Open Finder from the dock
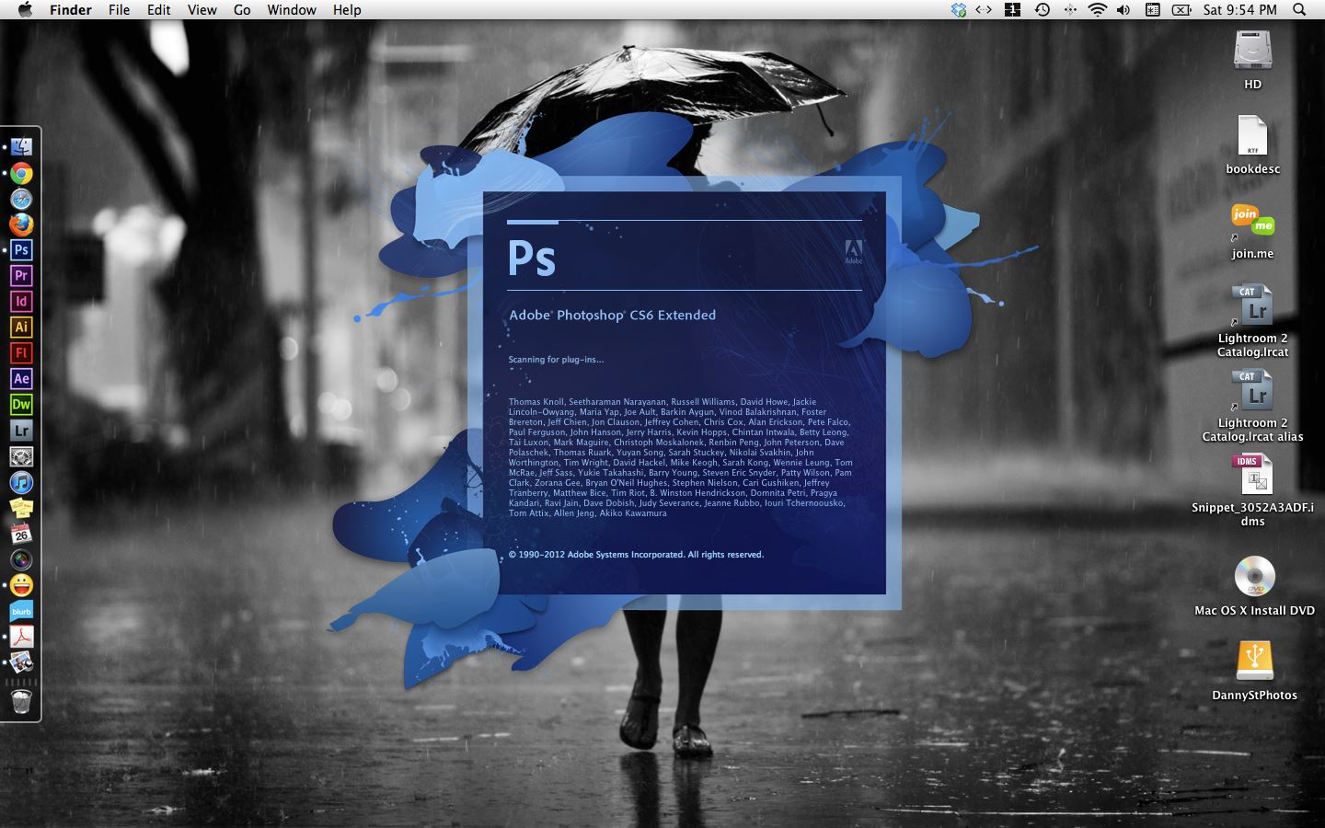Image resolution: width=1325 pixels, height=828 pixels. tap(21, 147)
